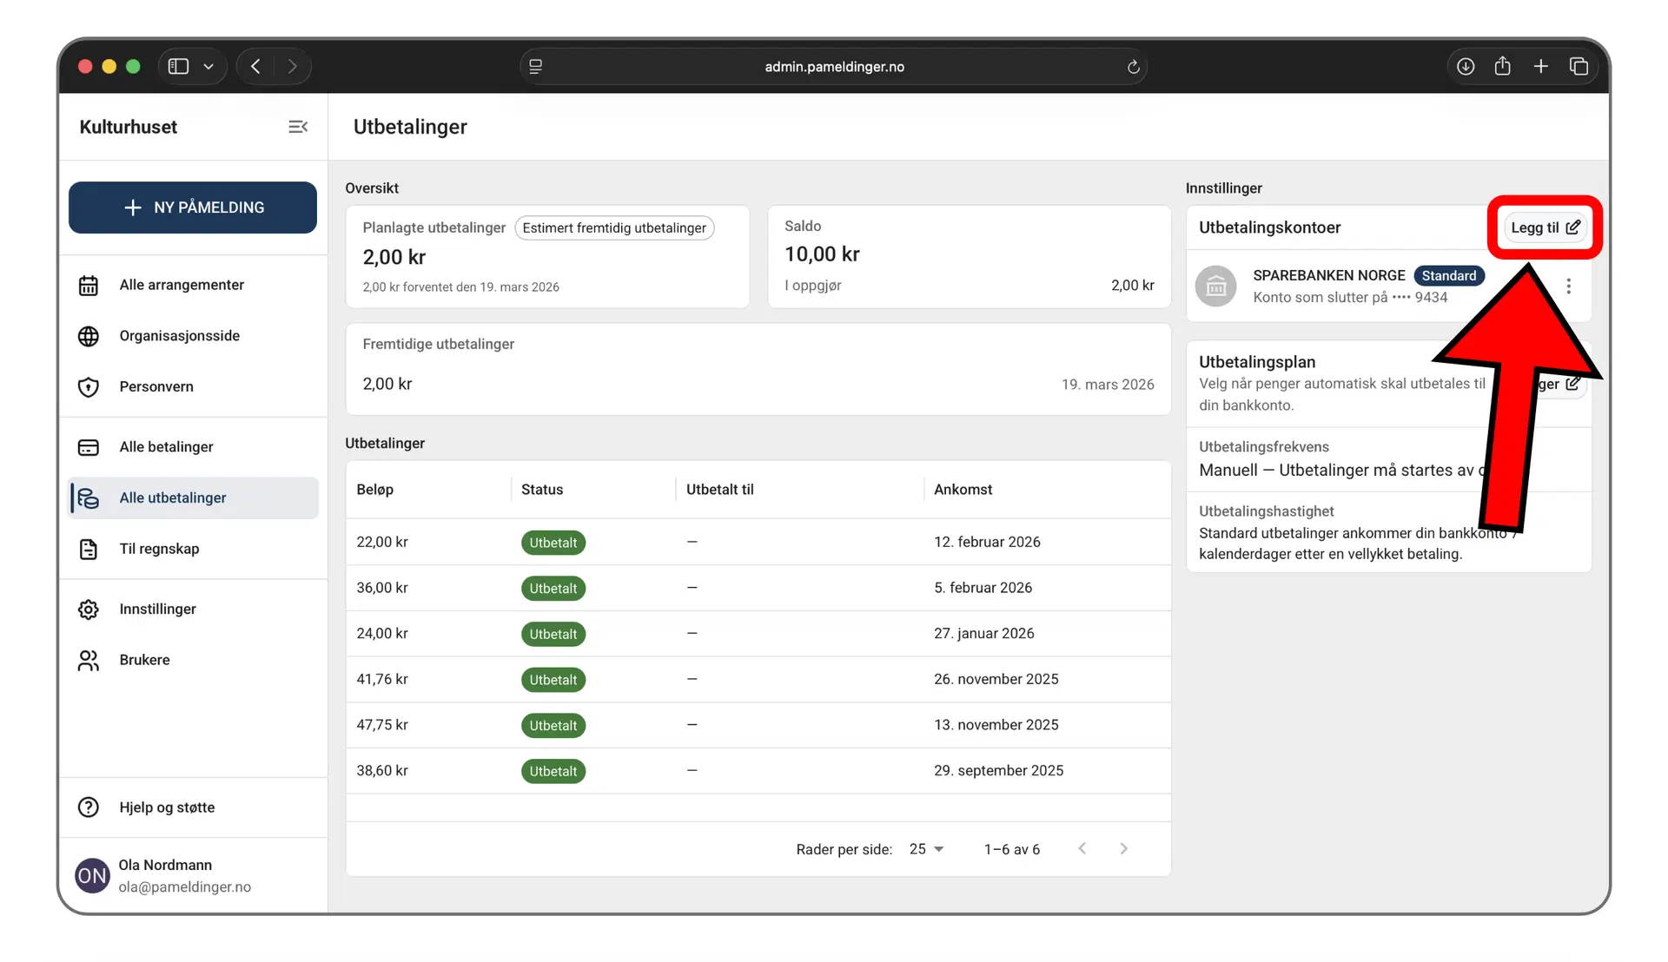Click Estimert fremtidig utbetalinger chip
This screenshot has height=962, width=1668.
[x=614, y=228]
